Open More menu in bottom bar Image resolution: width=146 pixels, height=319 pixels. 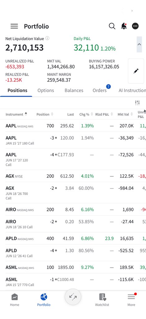[x=131, y=300]
